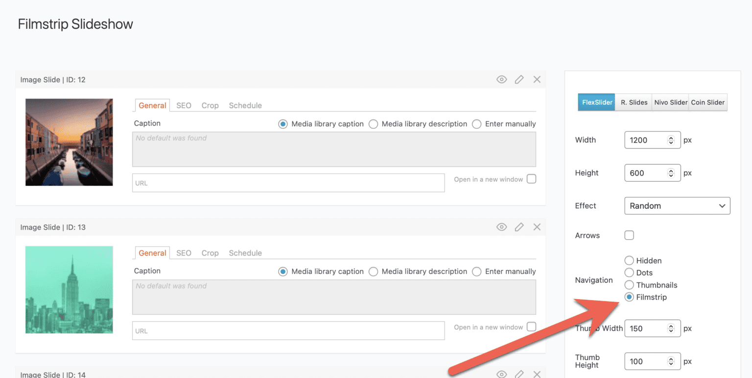The image size is (752, 378).
Task: Switch to the SEO tab for slide 12
Action: click(x=183, y=105)
